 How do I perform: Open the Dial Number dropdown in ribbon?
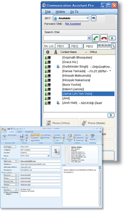pos(12,135)
